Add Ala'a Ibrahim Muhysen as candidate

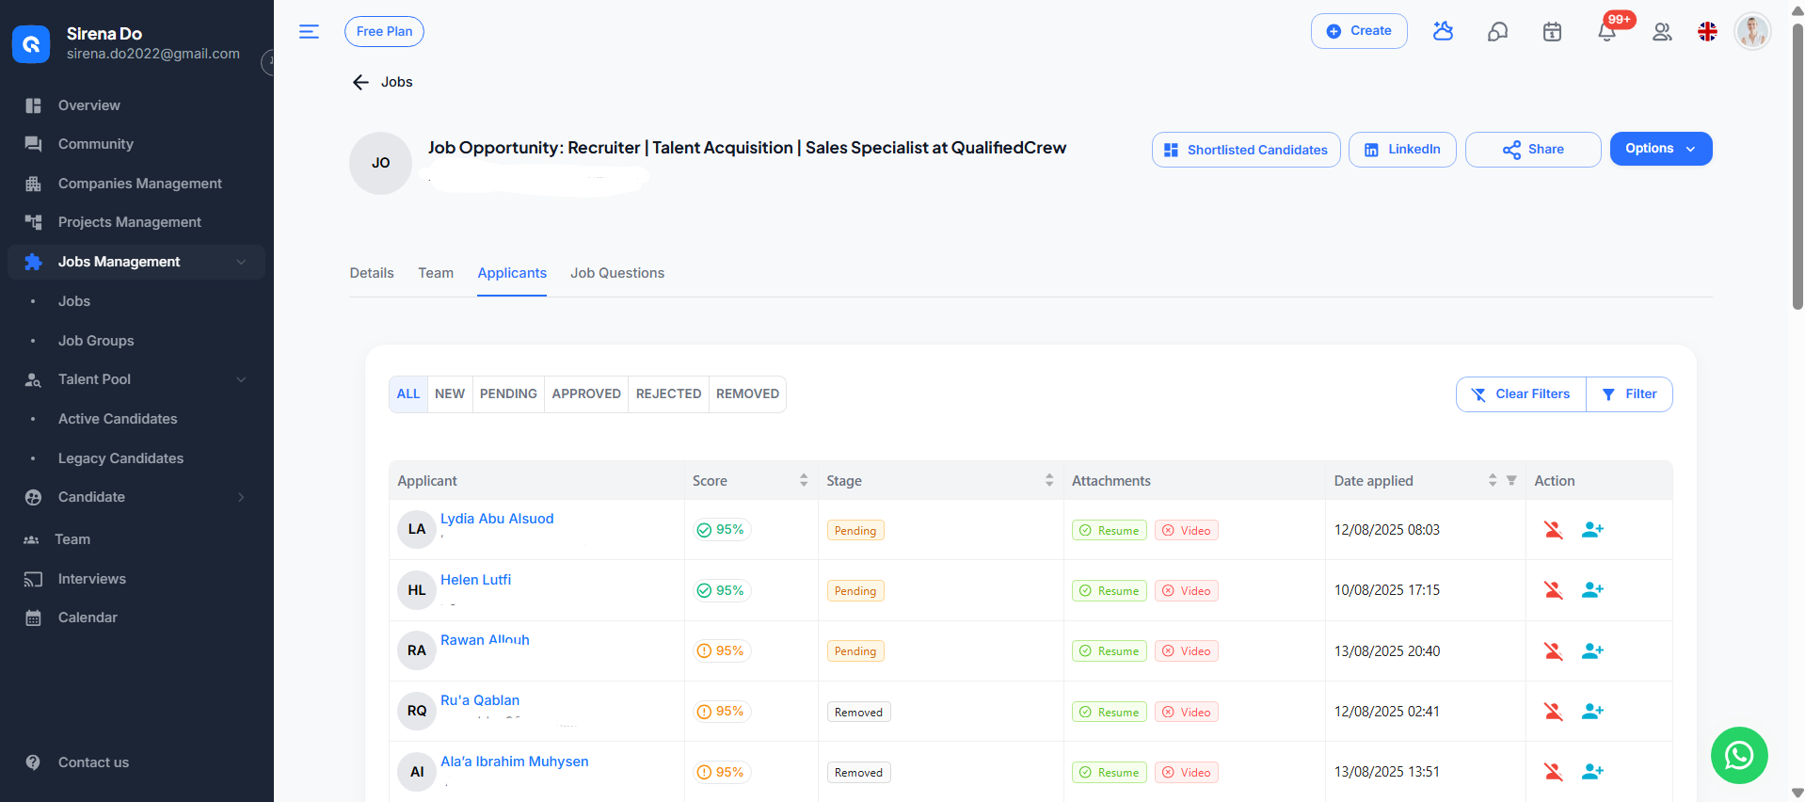pos(1592,772)
